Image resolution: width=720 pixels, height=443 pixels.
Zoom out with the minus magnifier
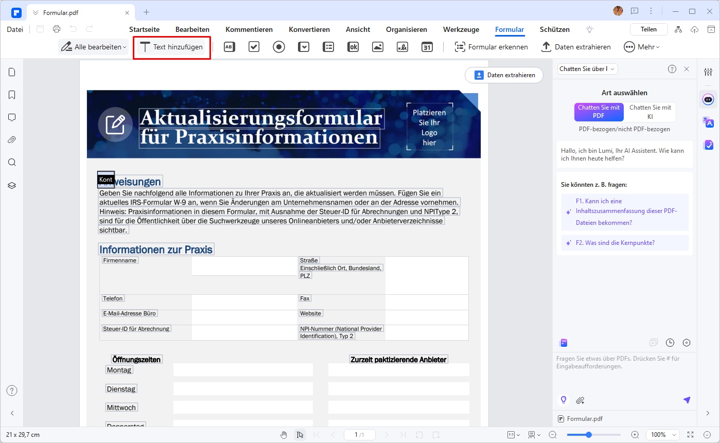553,435
